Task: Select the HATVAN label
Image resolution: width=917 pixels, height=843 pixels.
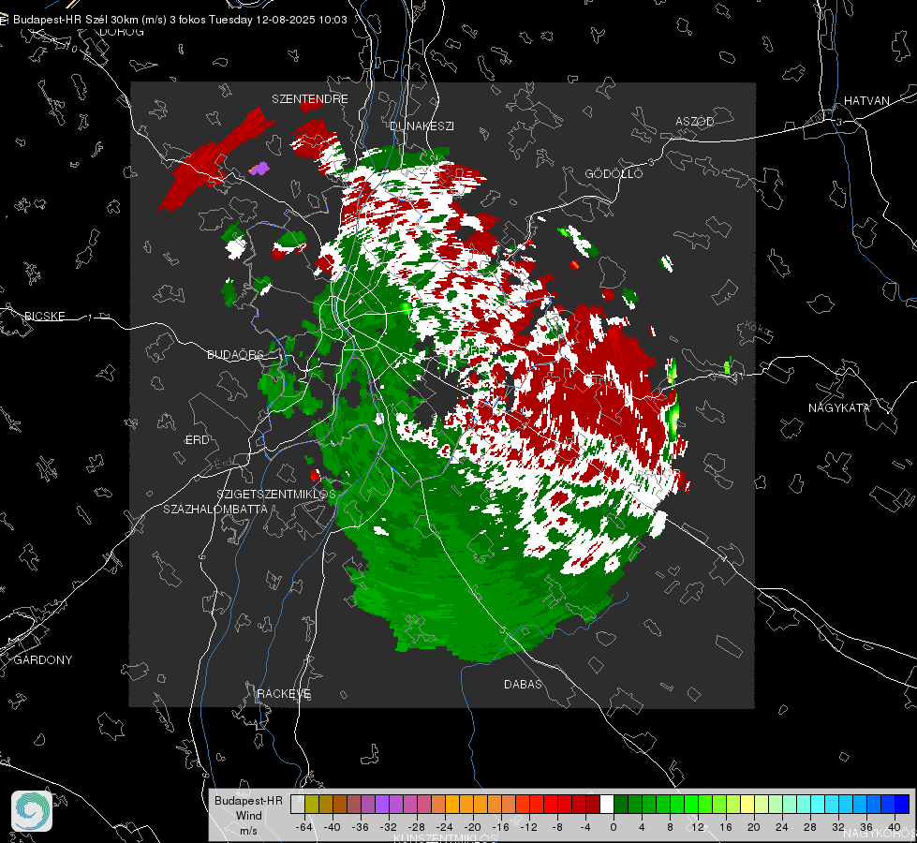Action: (x=866, y=100)
